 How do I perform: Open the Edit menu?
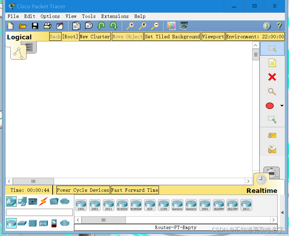pos(30,16)
